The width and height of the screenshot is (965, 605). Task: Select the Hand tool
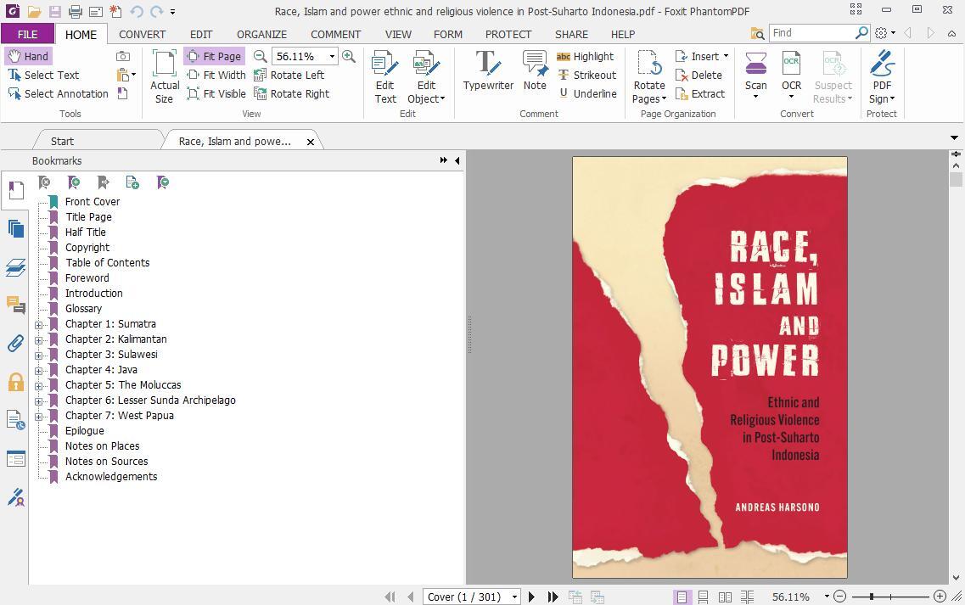point(28,56)
